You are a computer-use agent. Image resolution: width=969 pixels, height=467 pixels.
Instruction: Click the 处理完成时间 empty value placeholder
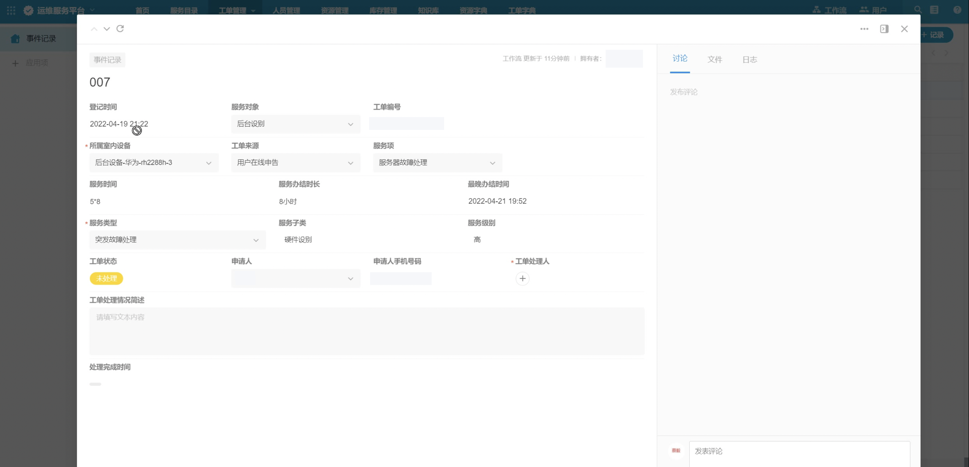tap(95, 384)
